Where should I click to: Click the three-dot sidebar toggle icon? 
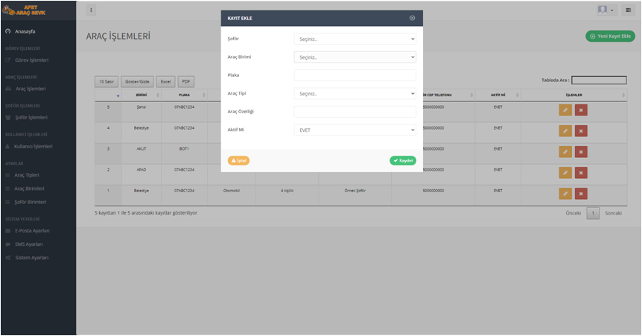[x=91, y=10]
